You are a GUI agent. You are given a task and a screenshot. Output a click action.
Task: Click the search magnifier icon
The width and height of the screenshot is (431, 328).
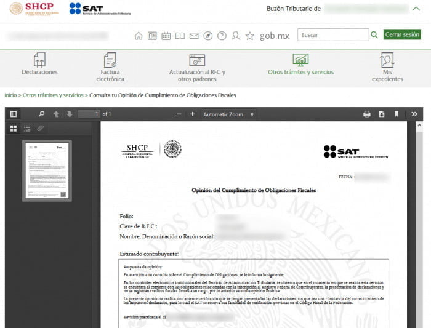(x=374, y=34)
